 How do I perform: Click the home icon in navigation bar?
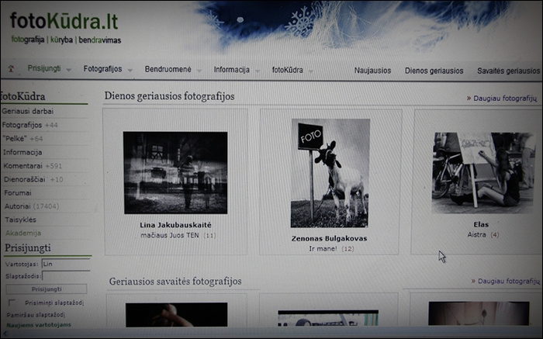[11, 69]
